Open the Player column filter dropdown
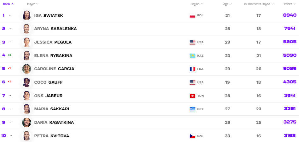299x142 pixels. (x=33, y=4)
